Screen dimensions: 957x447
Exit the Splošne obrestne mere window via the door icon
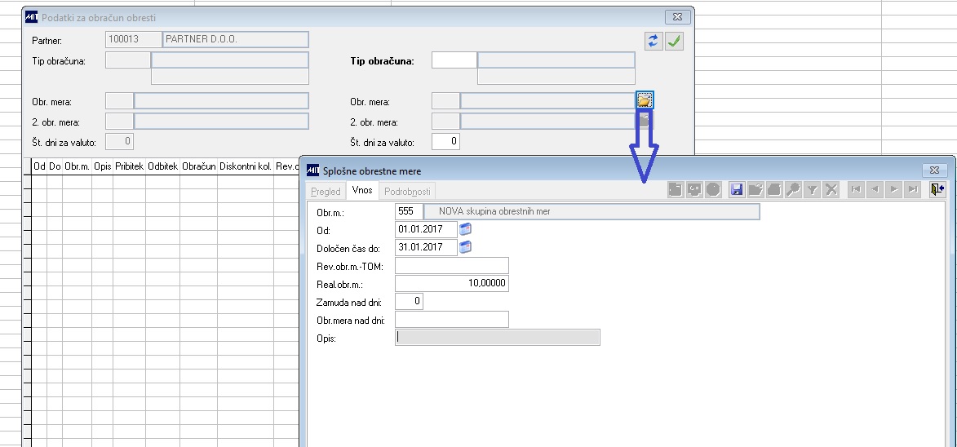pyautogui.click(x=937, y=190)
